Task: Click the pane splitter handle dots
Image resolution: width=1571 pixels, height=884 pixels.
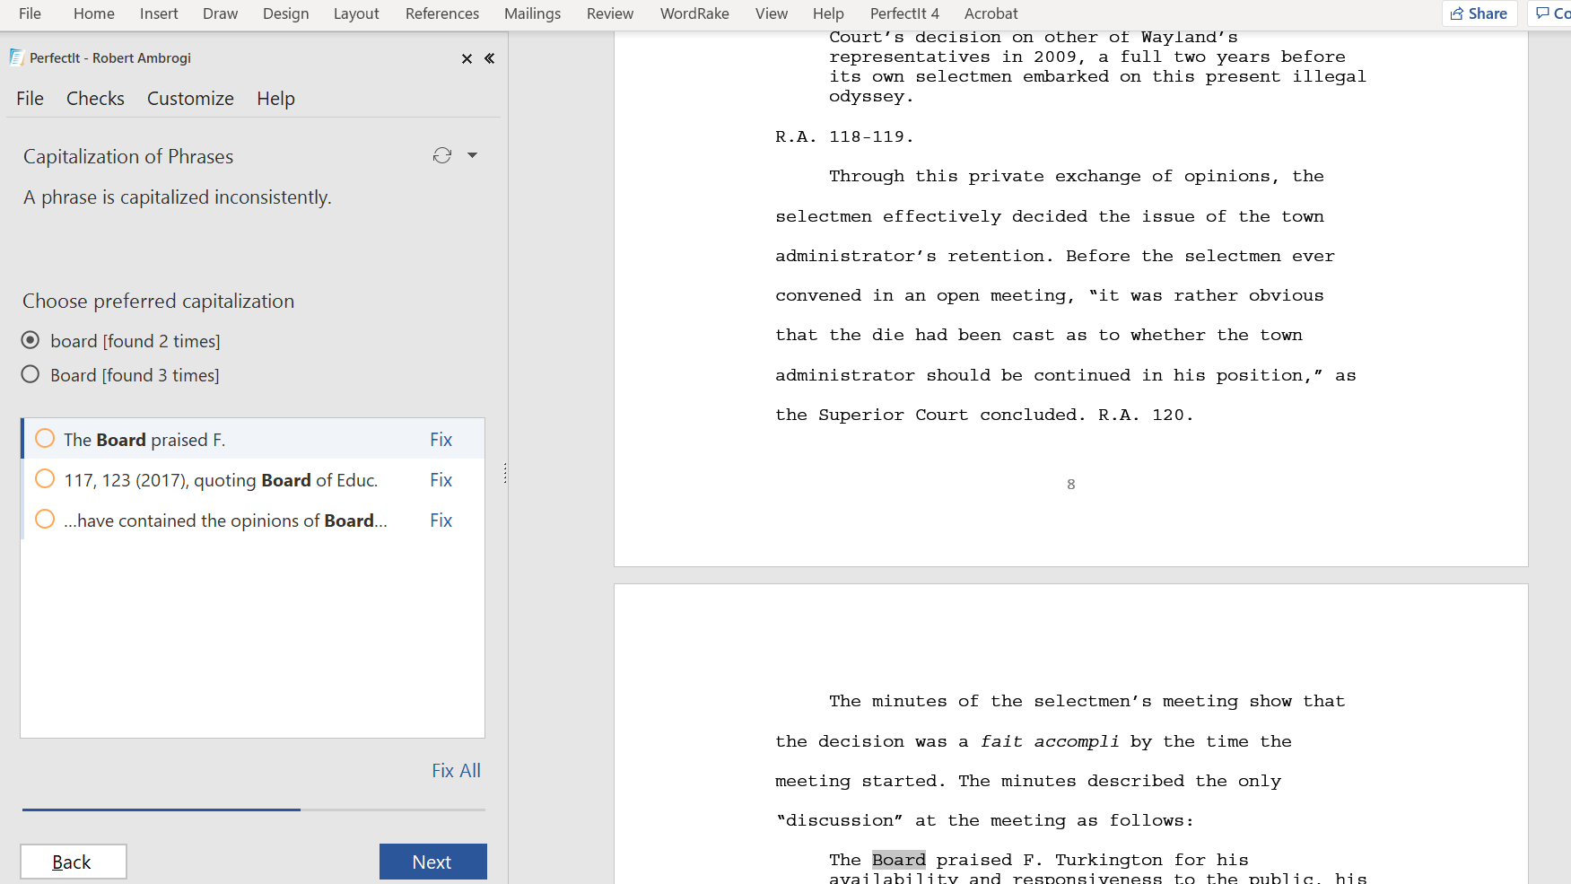Action: coord(505,473)
